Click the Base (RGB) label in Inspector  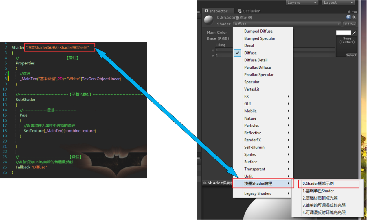218,38
